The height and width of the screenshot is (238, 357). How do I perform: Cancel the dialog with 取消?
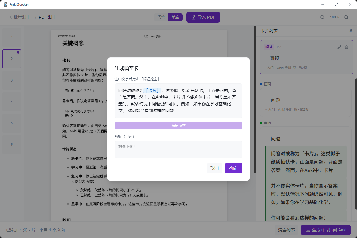(x=214, y=168)
